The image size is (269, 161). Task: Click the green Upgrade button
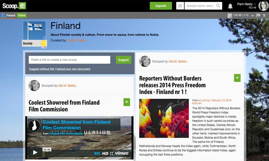point(161,6)
